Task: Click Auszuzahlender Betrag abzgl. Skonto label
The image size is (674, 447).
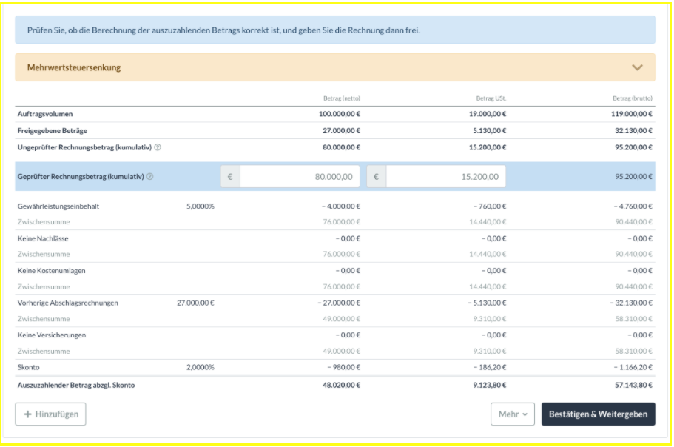Action: pos(76,385)
